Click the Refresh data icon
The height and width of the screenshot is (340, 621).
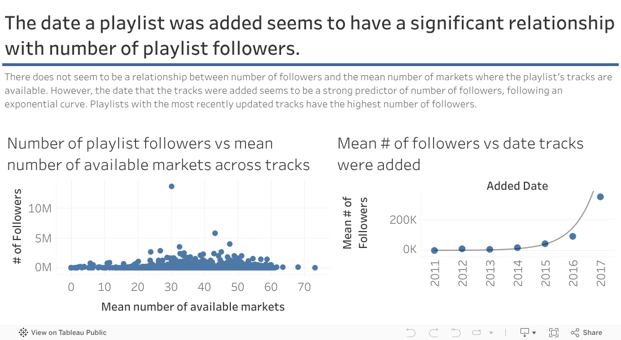tap(477, 333)
